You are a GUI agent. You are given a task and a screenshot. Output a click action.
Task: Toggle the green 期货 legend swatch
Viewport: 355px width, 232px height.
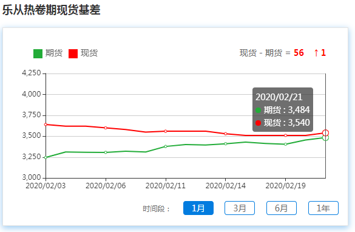(38, 53)
